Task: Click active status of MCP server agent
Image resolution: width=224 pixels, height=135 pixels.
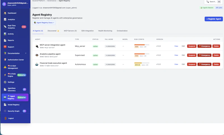Action: (x=95, y=46)
